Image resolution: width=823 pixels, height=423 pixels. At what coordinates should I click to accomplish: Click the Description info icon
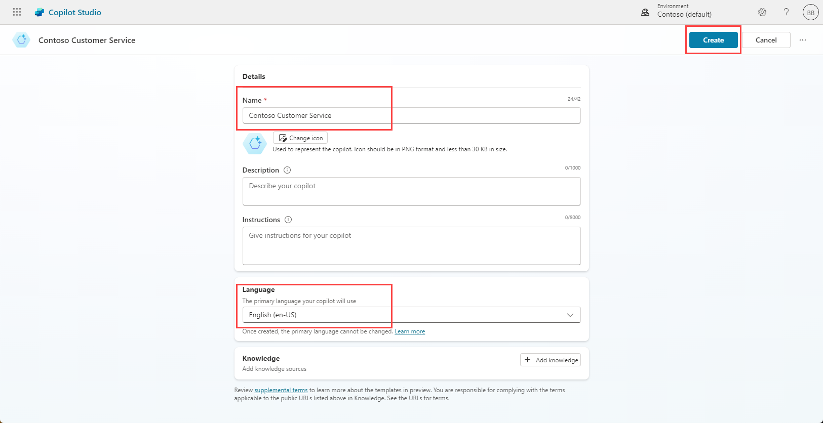pyautogui.click(x=287, y=170)
